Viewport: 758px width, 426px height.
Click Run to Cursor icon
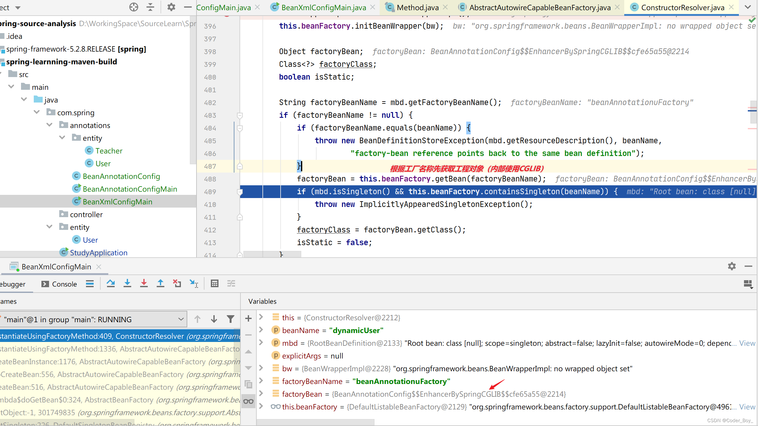click(194, 283)
